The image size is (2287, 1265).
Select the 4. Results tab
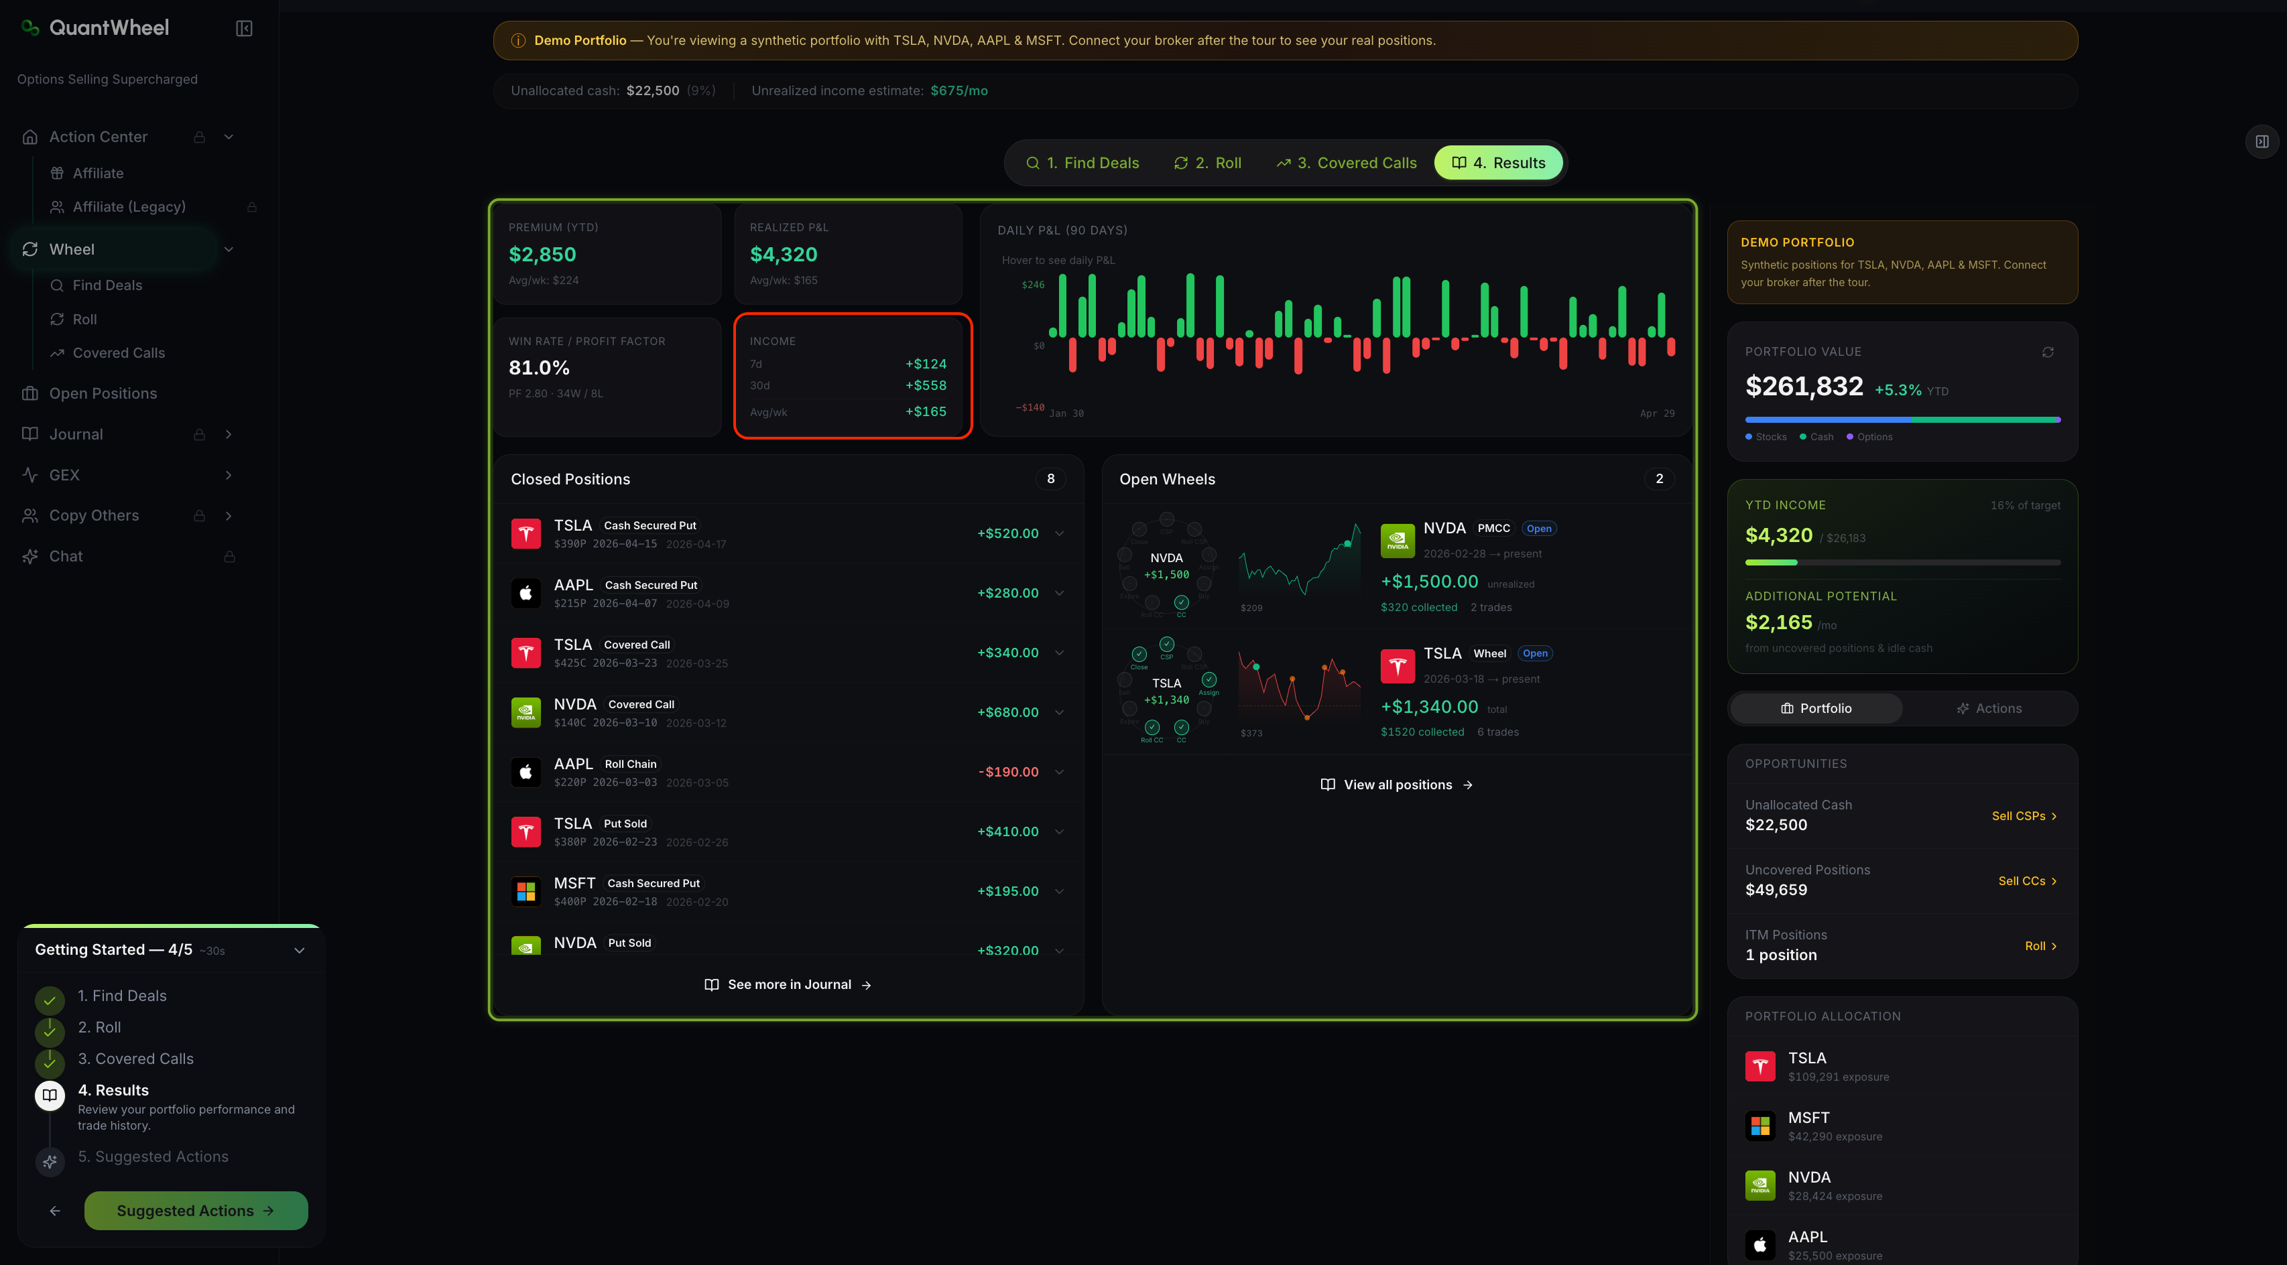[x=1499, y=162]
